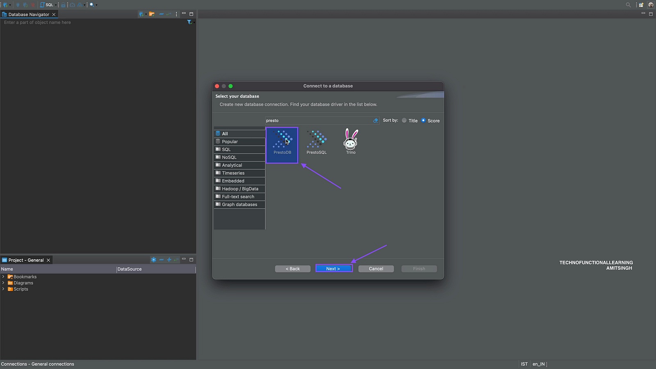Click the Cancel button
Viewport: 656px width, 369px height.
(x=376, y=269)
